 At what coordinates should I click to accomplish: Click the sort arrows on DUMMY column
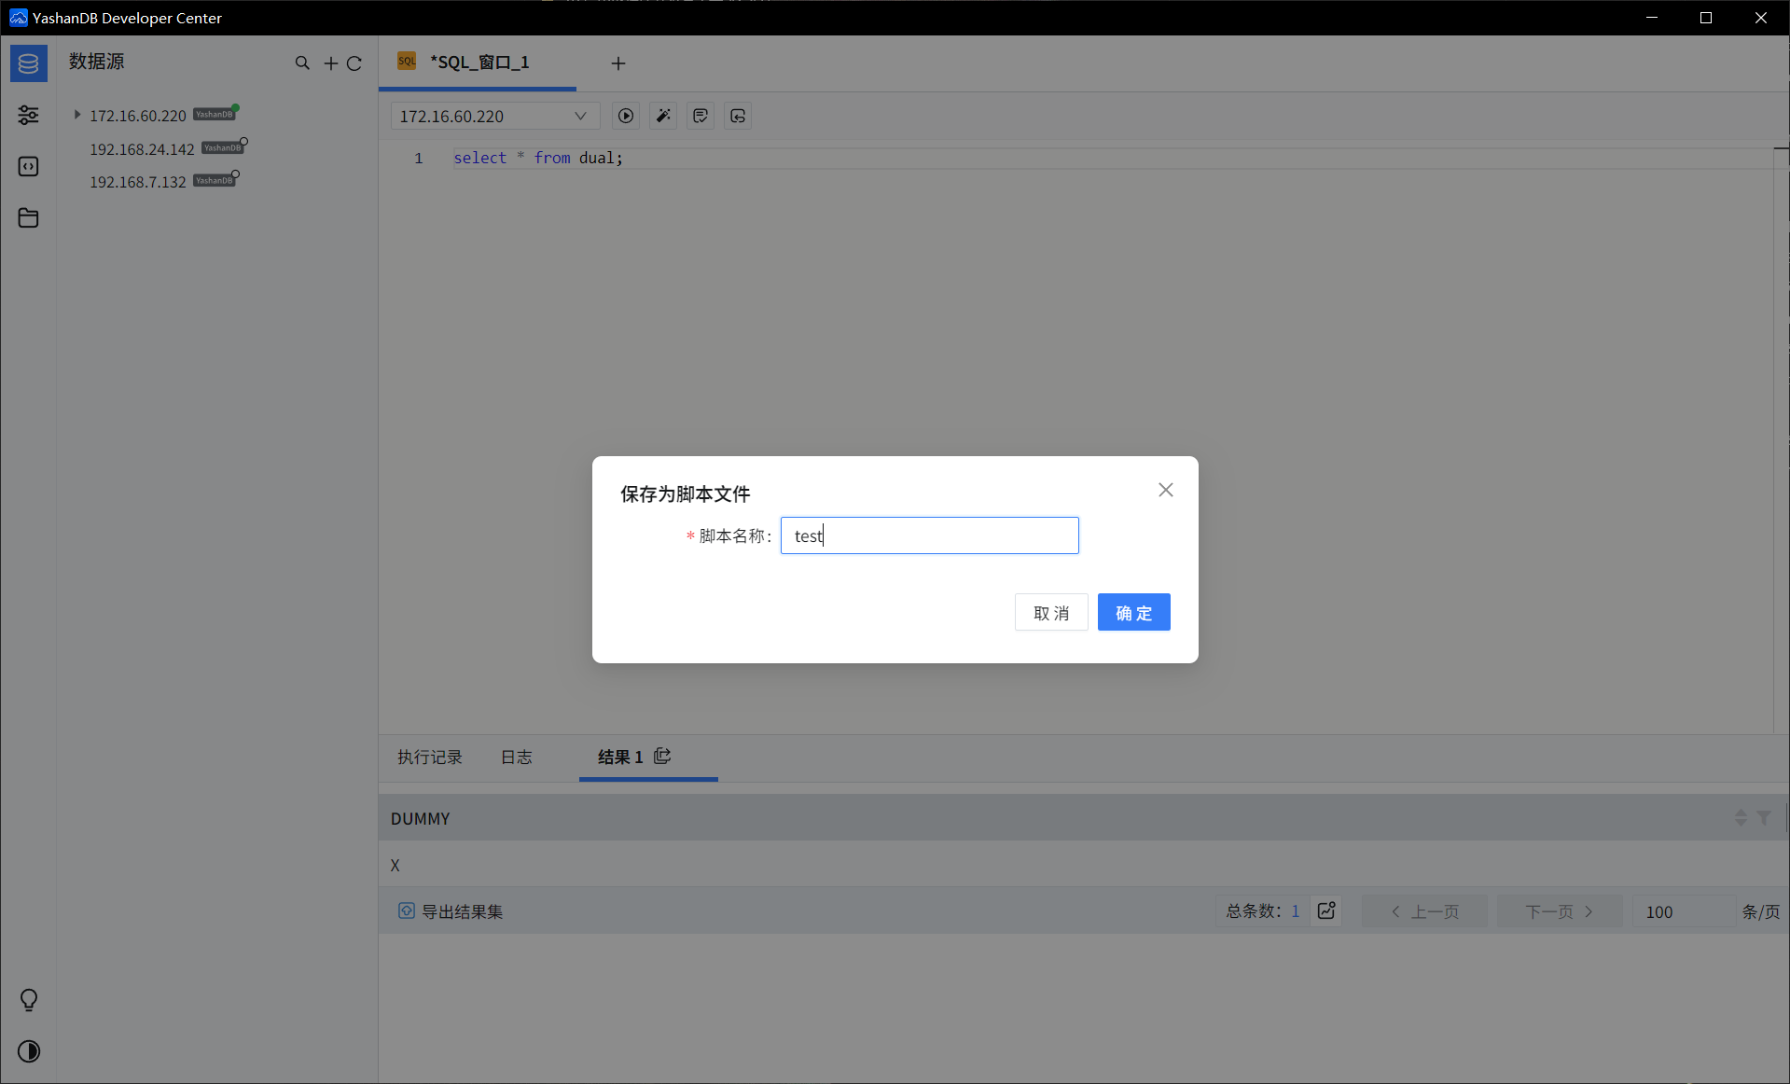click(x=1741, y=817)
